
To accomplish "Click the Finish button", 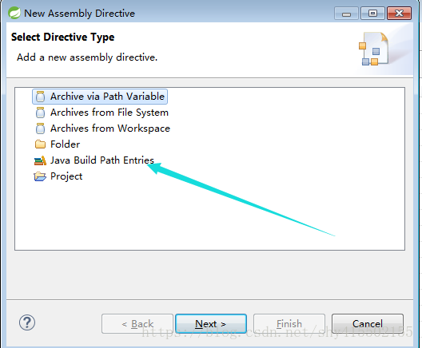I will tap(289, 323).
